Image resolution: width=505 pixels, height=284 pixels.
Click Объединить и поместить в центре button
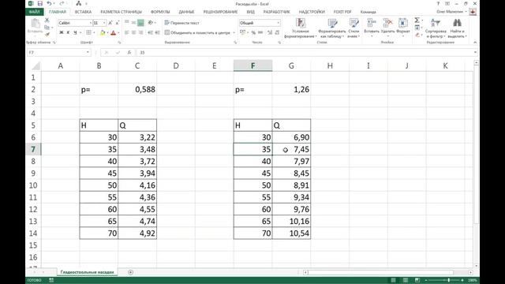pos(198,32)
